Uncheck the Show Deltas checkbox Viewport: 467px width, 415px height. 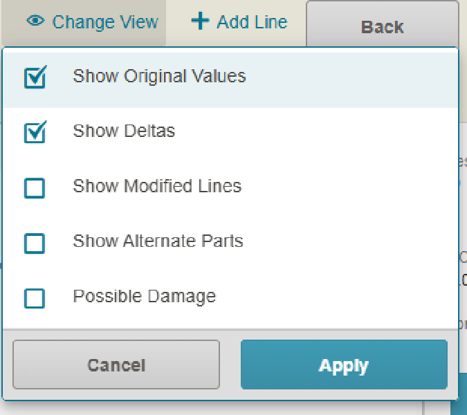pyautogui.click(x=35, y=132)
